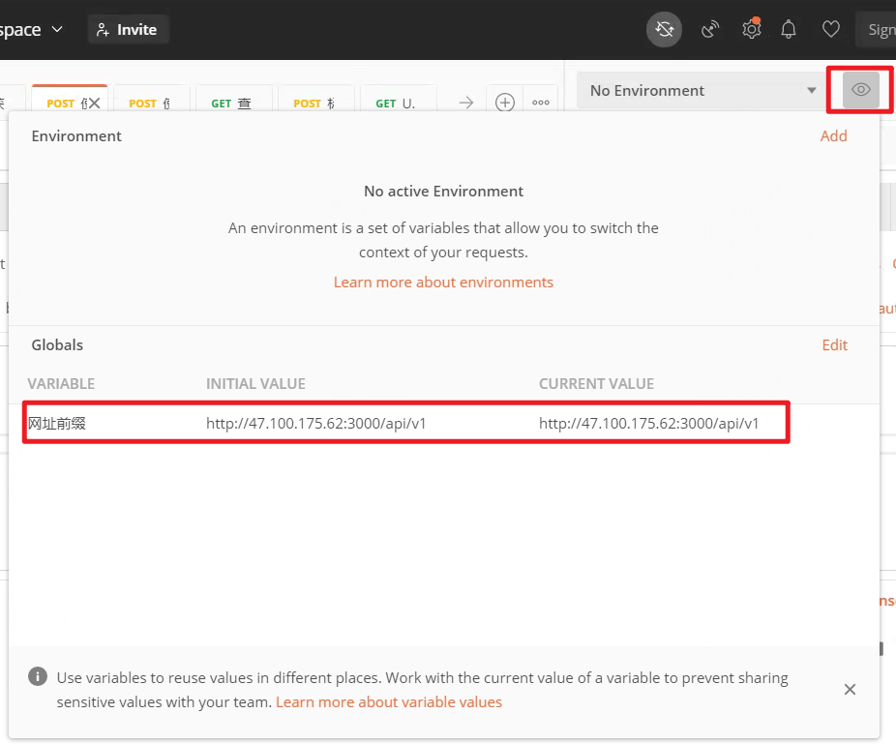Close the active POST request tab
The height and width of the screenshot is (744, 896).
pyautogui.click(x=94, y=104)
